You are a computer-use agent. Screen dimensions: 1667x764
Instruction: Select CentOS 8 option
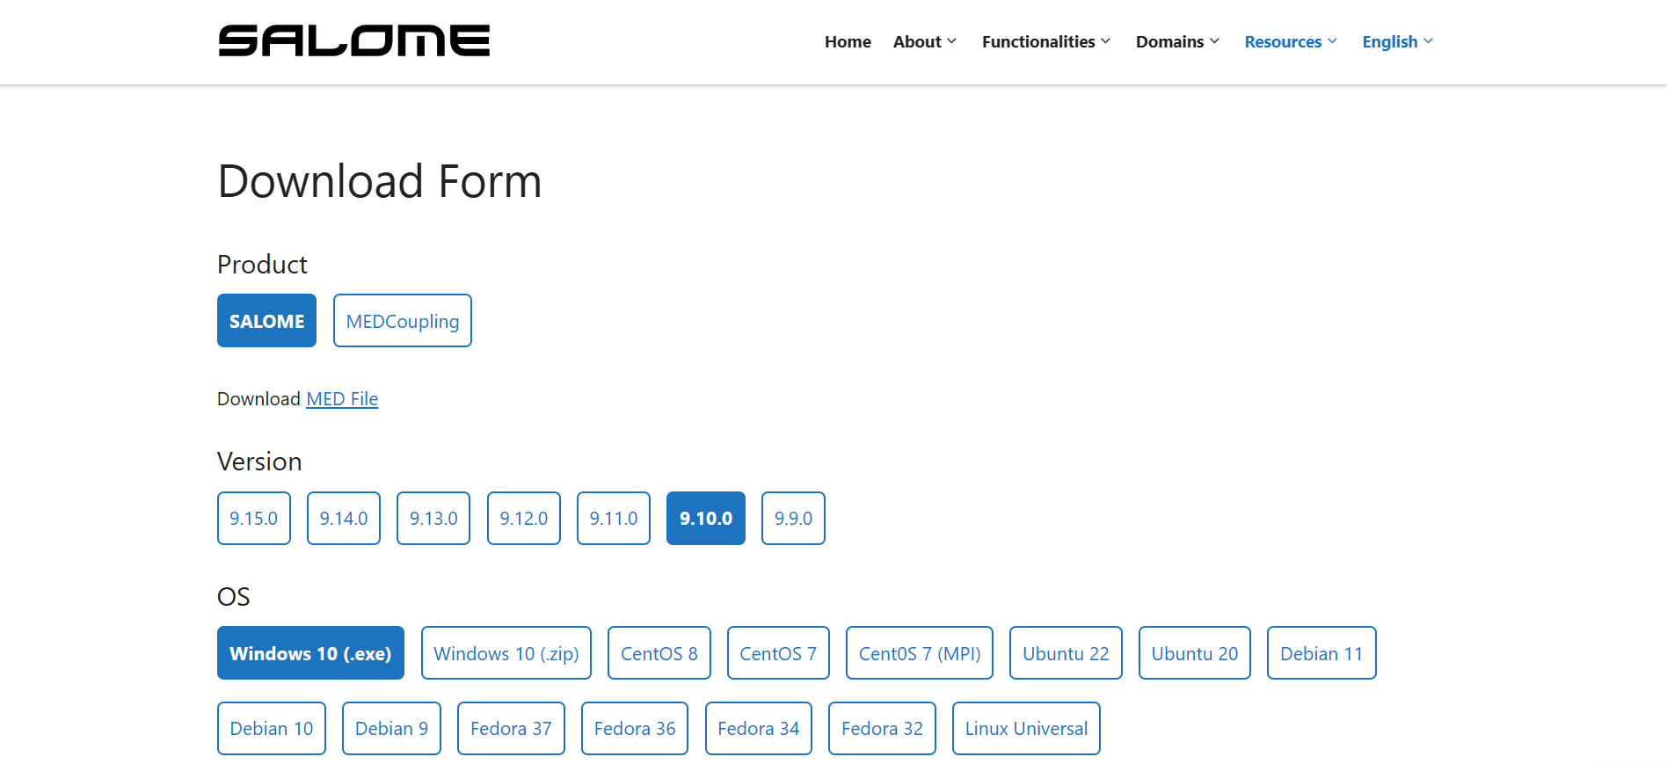click(659, 653)
